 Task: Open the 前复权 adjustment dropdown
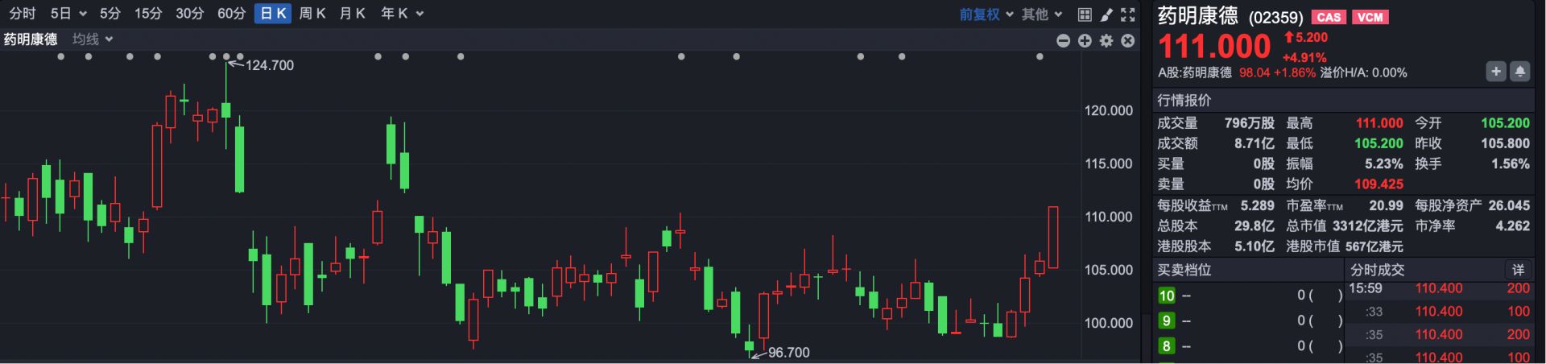click(x=986, y=14)
